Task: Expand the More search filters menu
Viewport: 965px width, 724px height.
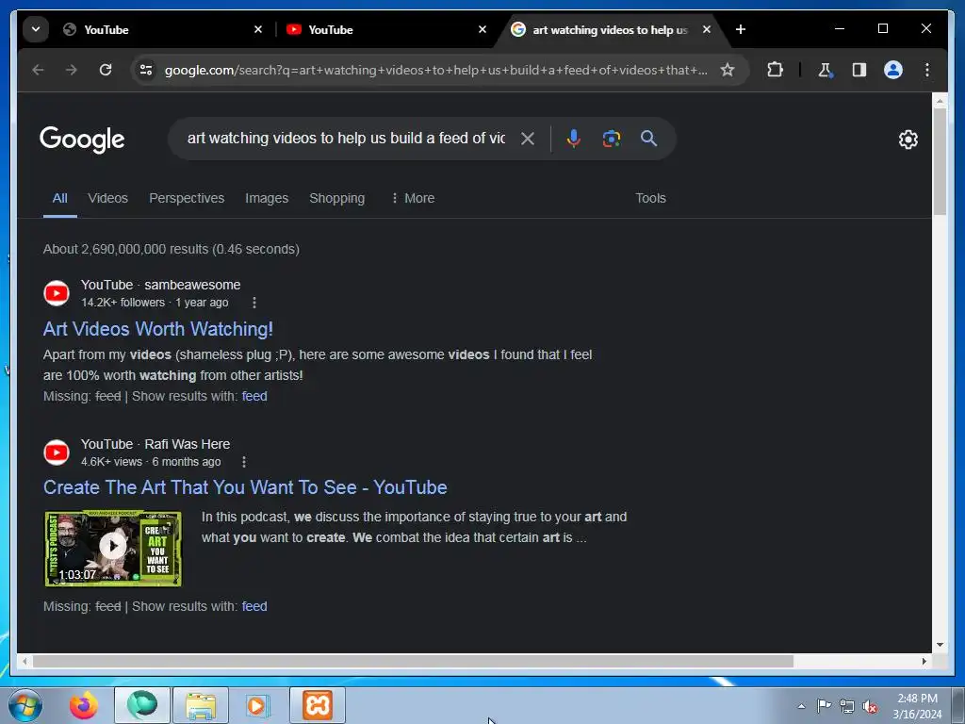Action: (x=413, y=198)
